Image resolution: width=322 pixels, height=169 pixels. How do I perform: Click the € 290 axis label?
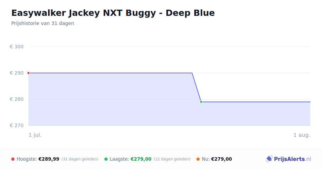pos(17,73)
